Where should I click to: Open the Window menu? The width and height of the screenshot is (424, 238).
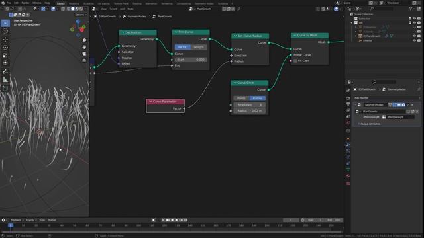[x=37, y=3]
